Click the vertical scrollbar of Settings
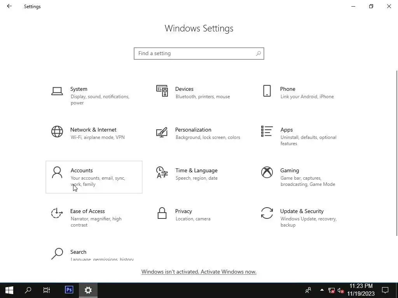Image resolution: width=398 pixels, height=298 pixels. pos(396,153)
